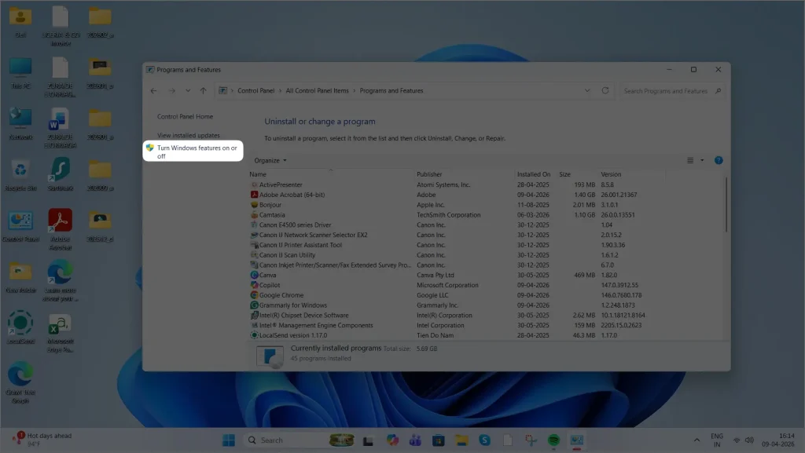Click the back navigation arrow
This screenshot has height=453, width=805.
point(154,90)
